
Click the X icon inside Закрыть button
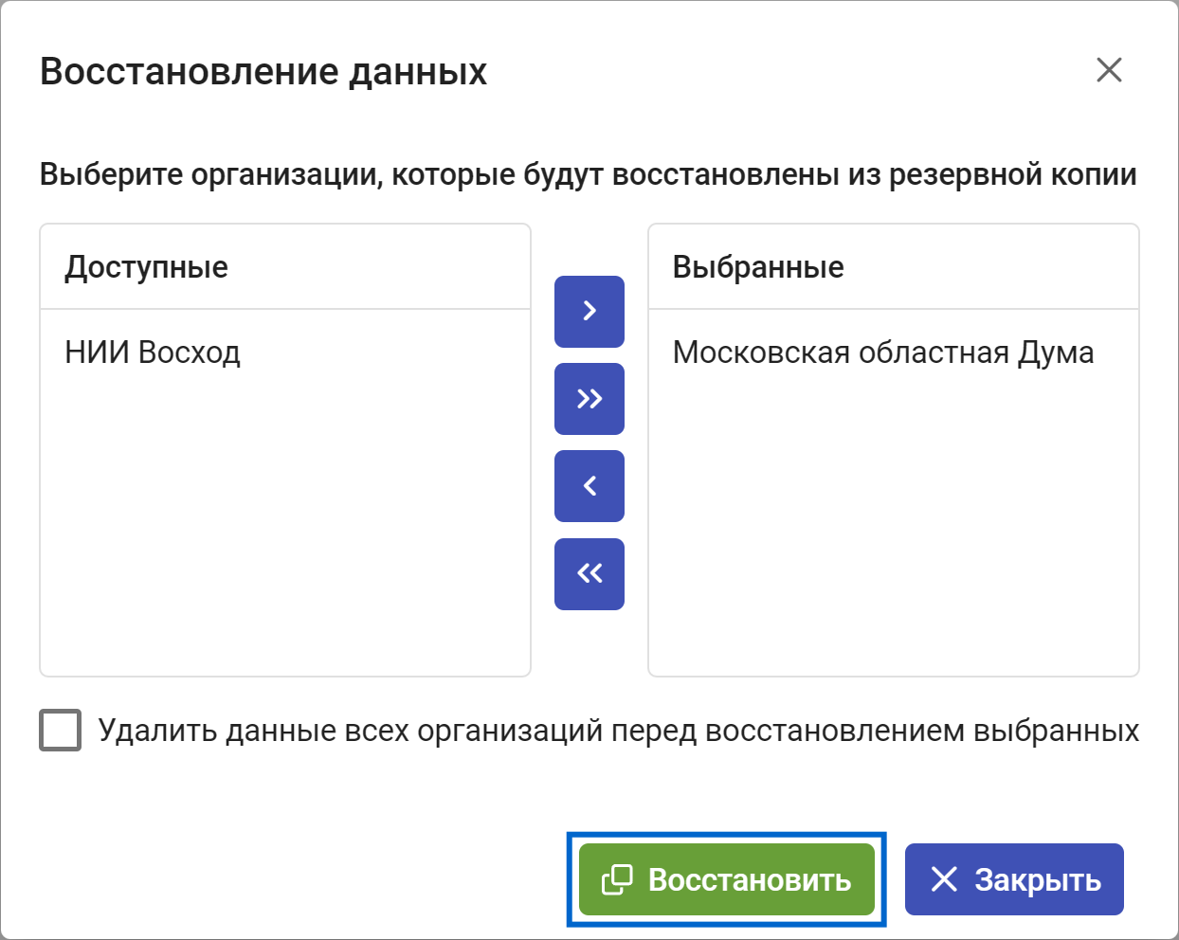pos(944,879)
